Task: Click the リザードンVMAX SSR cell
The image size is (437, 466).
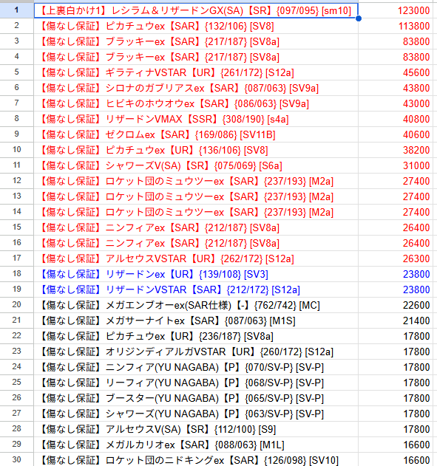Action: (x=196, y=119)
